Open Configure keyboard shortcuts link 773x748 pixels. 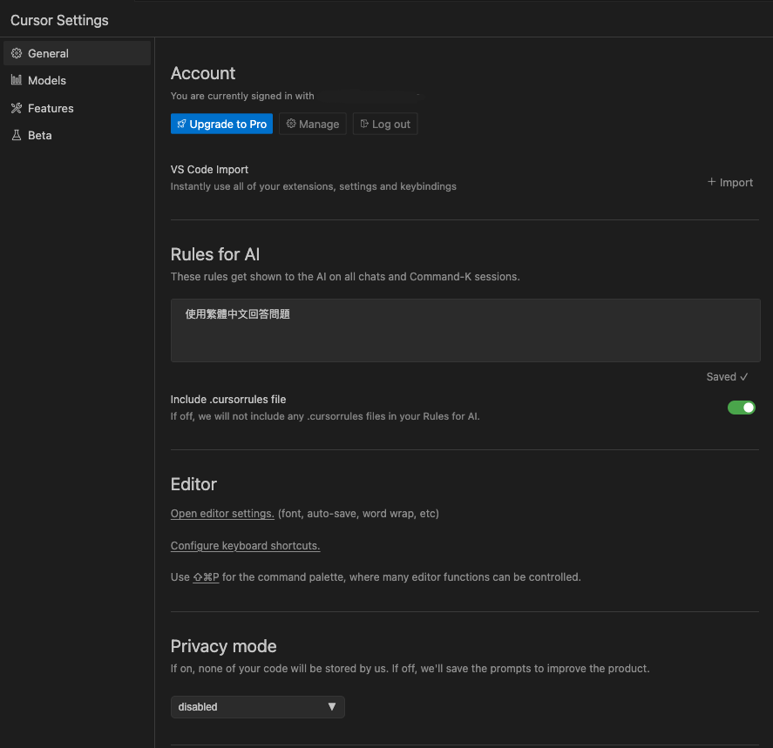click(246, 546)
